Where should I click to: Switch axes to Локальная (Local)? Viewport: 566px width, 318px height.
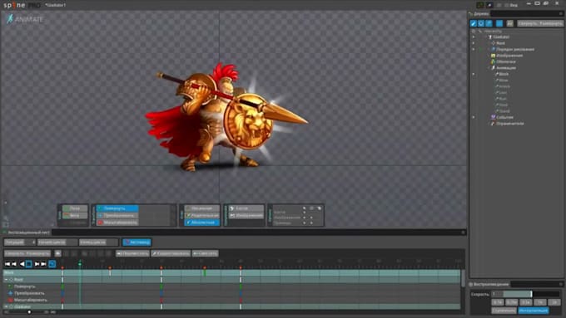coord(201,208)
